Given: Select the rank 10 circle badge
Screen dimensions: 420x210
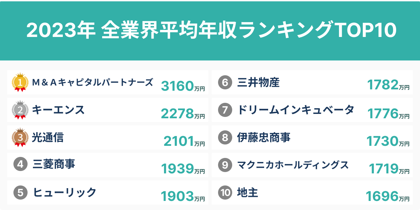Looking at the screenshot, I should click(x=225, y=193).
